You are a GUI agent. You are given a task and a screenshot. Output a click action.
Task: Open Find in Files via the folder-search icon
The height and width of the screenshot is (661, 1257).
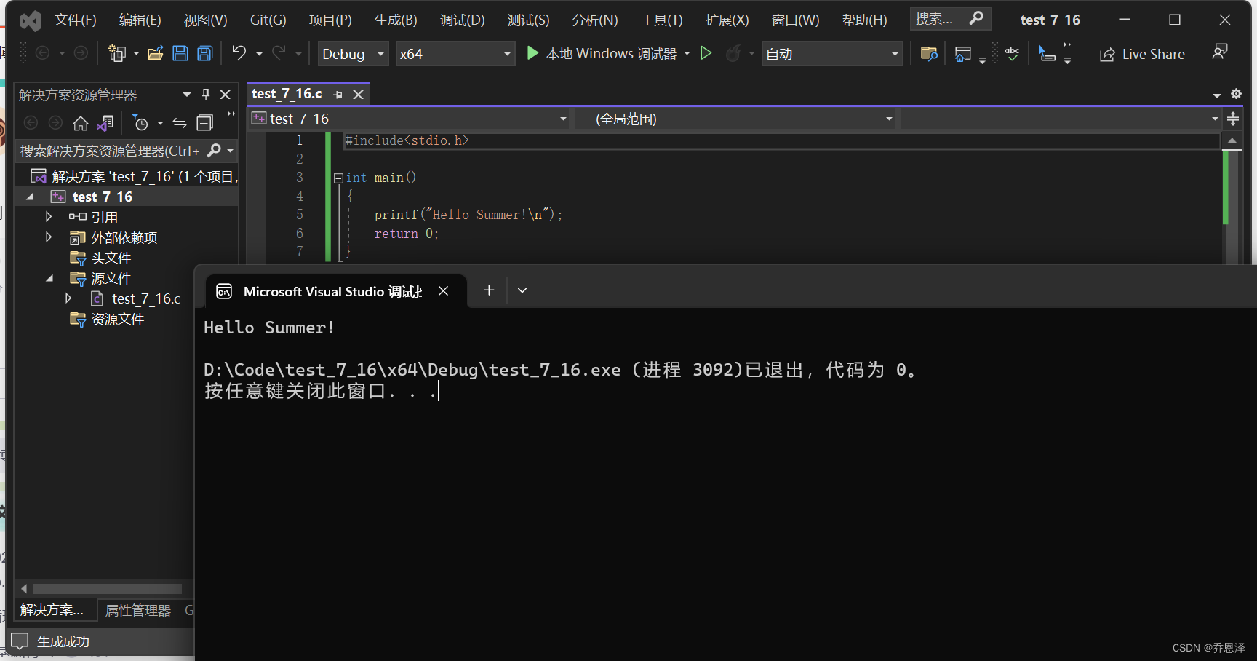click(x=928, y=53)
